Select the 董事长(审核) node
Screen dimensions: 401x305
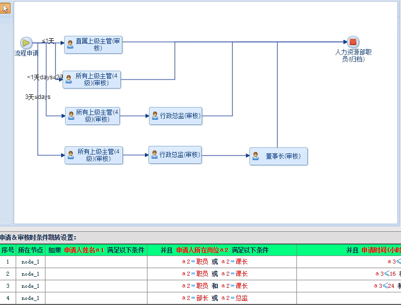(278, 156)
